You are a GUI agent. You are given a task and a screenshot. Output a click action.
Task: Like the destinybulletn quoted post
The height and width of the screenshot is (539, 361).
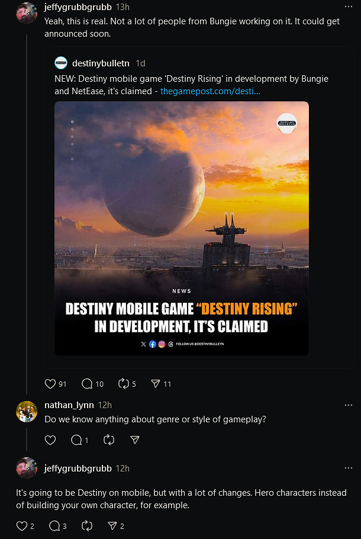(x=50, y=384)
